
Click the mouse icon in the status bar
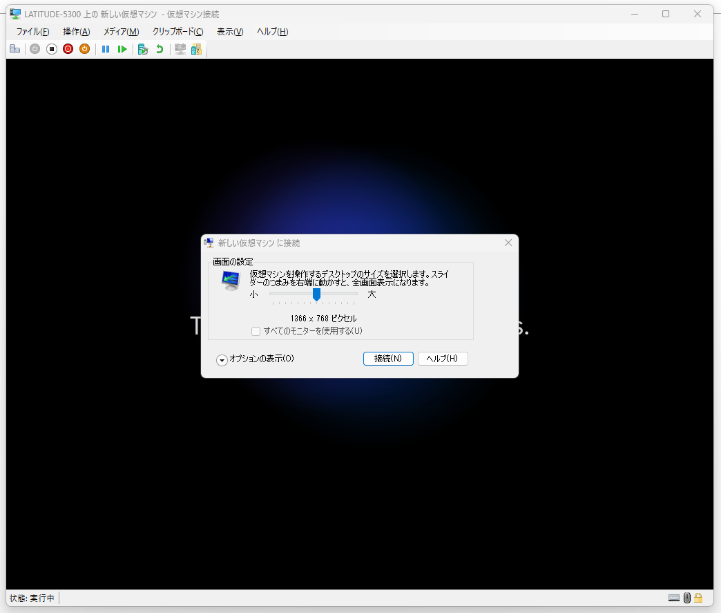687,598
